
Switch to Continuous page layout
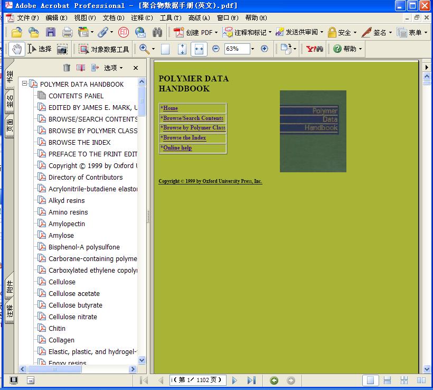click(387, 380)
